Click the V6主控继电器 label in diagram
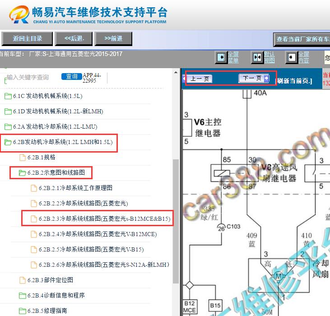 point(208,127)
